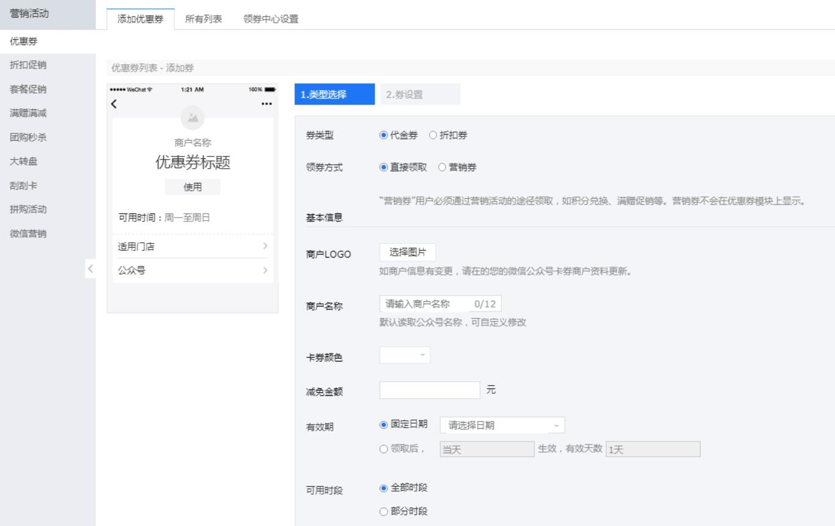The width and height of the screenshot is (835, 526).
Task: Click the 当天 effective-day field
Action: coord(487,450)
